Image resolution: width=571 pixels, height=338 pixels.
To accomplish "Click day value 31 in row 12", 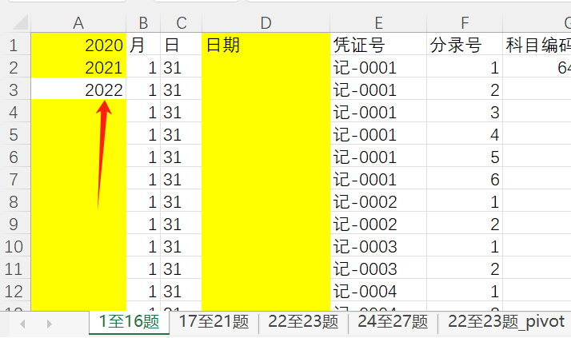I will (181, 290).
